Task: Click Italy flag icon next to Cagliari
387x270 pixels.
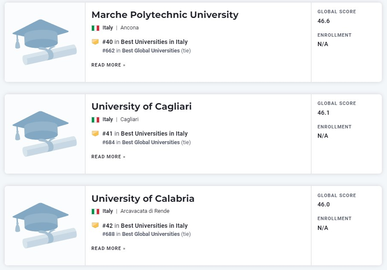Action: [x=95, y=120]
